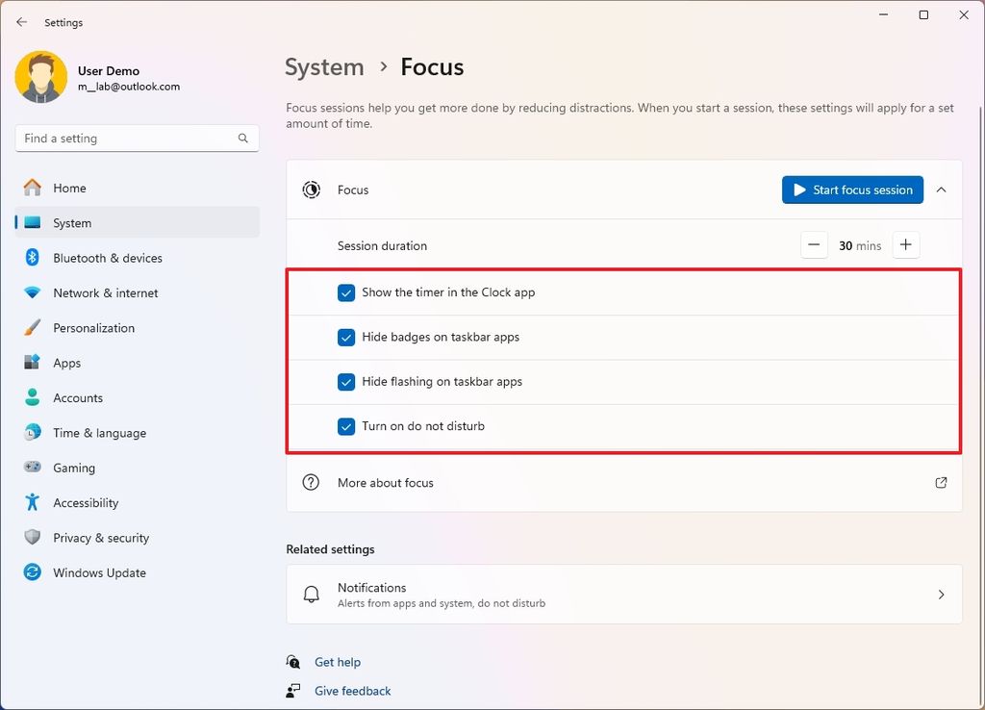Uncheck Hide badges on taskbar apps
Viewport: 985px width, 710px height.
click(x=346, y=337)
